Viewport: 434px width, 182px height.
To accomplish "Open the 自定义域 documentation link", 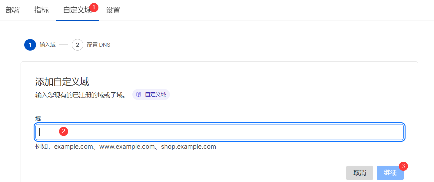I will [155, 94].
